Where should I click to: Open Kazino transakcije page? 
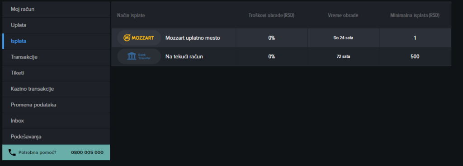[x=56, y=88]
